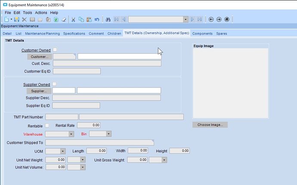This screenshot has width=297, height=185.
Task: Tick the Supplier Owned checkbox
Action: [54, 84]
